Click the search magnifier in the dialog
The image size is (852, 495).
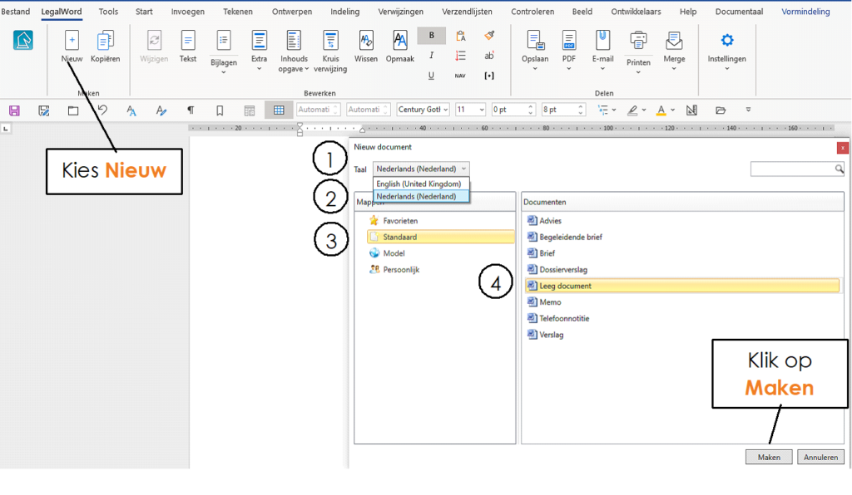click(839, 169)
